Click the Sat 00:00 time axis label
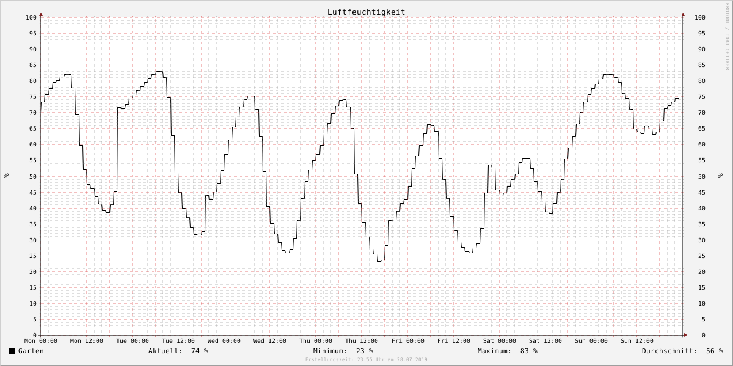This screenshot has height=366, width=733. 500,341
